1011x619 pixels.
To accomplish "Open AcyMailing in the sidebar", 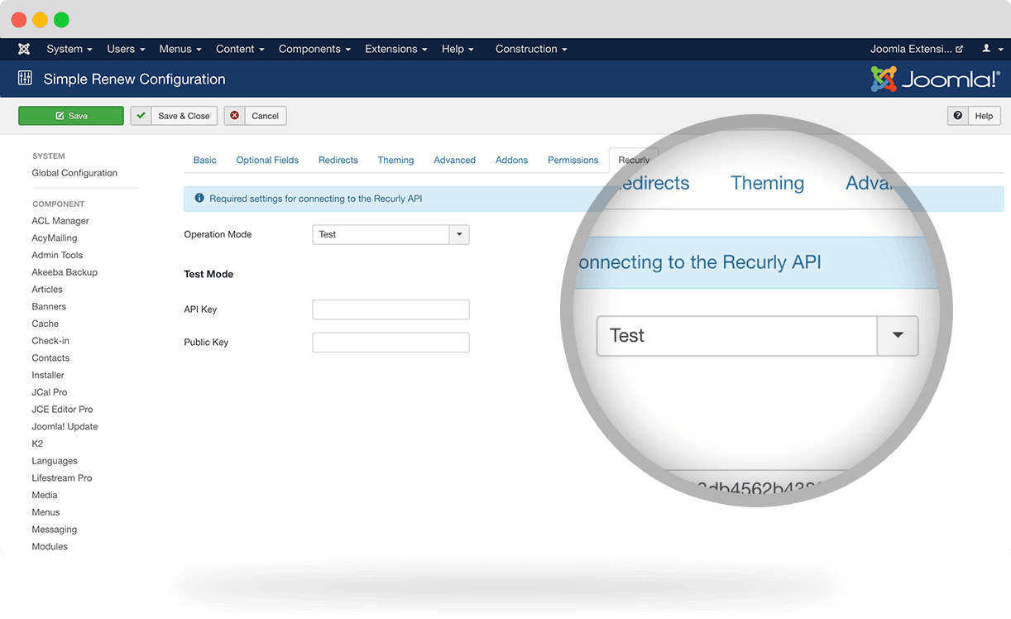I will click(55, 238).
